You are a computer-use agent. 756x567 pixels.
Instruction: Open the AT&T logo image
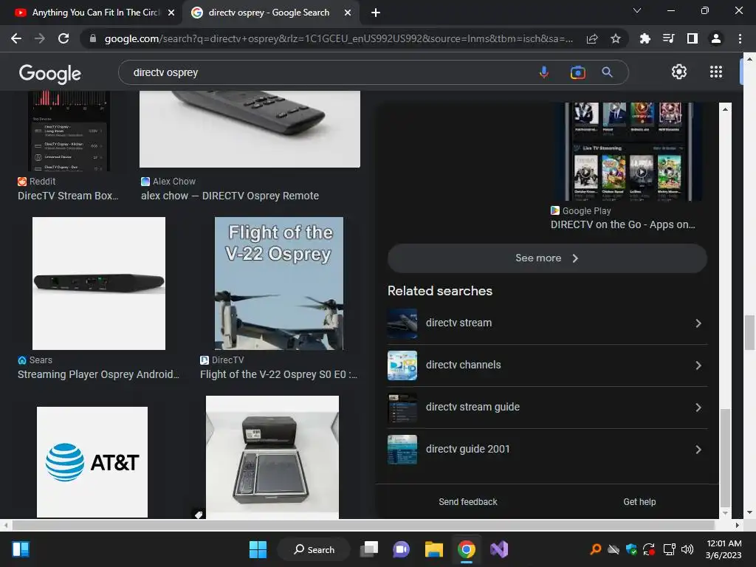pos(92,462)
